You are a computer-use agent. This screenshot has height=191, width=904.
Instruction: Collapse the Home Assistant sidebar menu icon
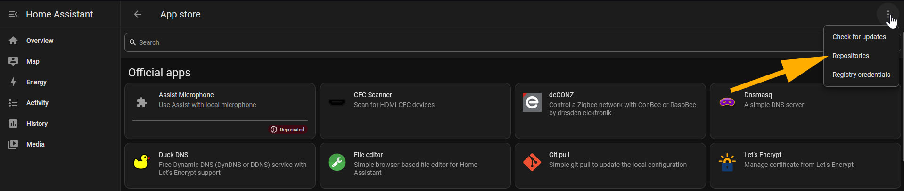click(x=13, y=14)
